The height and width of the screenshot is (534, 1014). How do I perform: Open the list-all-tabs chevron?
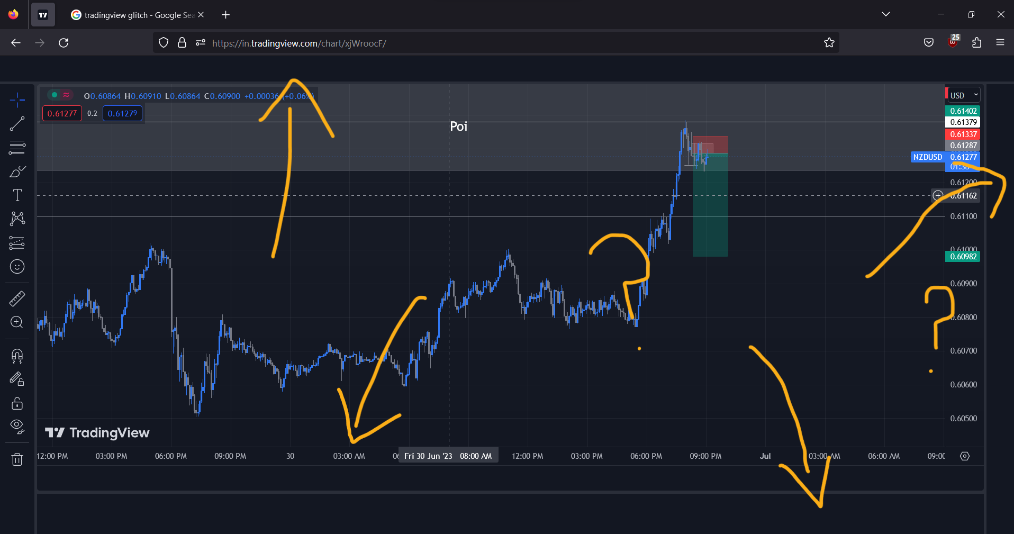click(886, 14)
